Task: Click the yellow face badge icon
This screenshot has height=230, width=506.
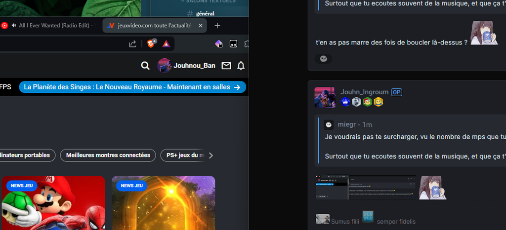Action: pyautogui.click(x=378, y=102)
